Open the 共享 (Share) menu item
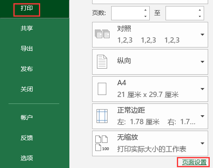The image size is (213, 168). (x=27, y=28)
